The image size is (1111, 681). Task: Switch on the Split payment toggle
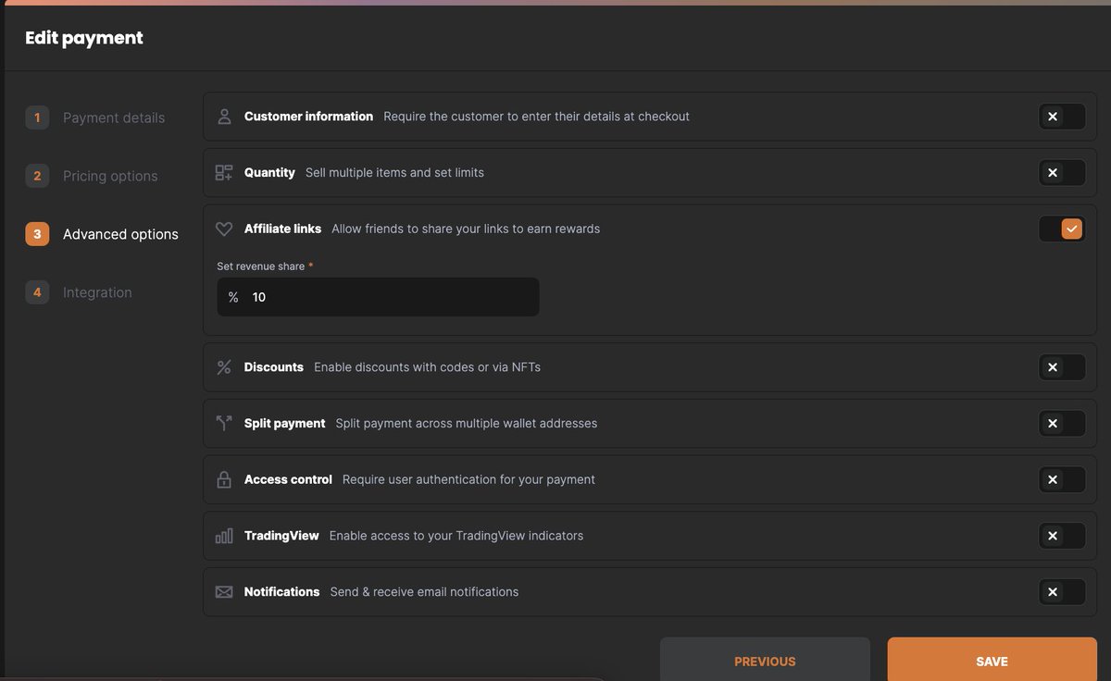1062,424
